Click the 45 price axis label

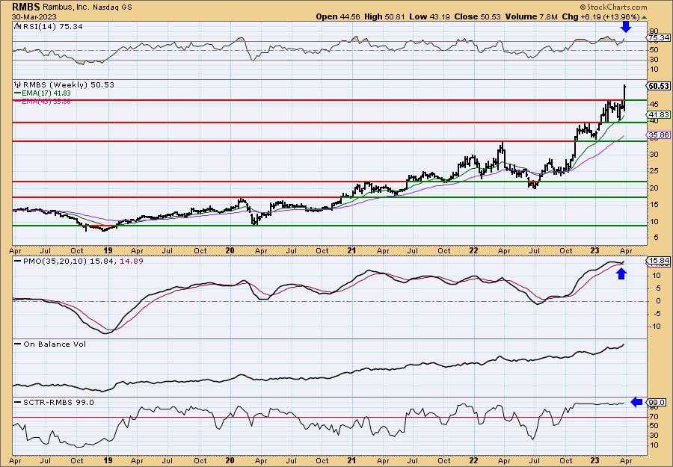point(654,105)
